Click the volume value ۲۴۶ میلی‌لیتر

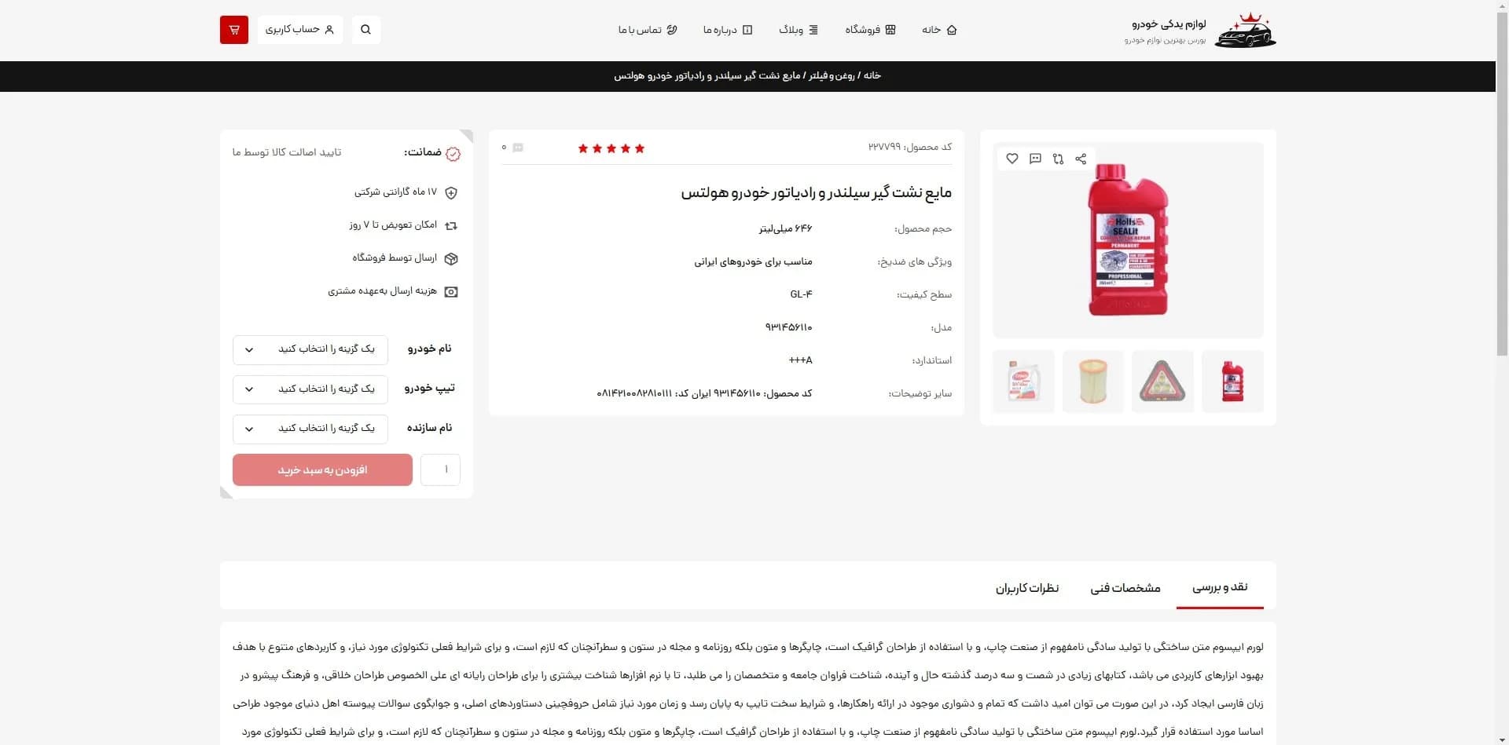coord(785,228)
